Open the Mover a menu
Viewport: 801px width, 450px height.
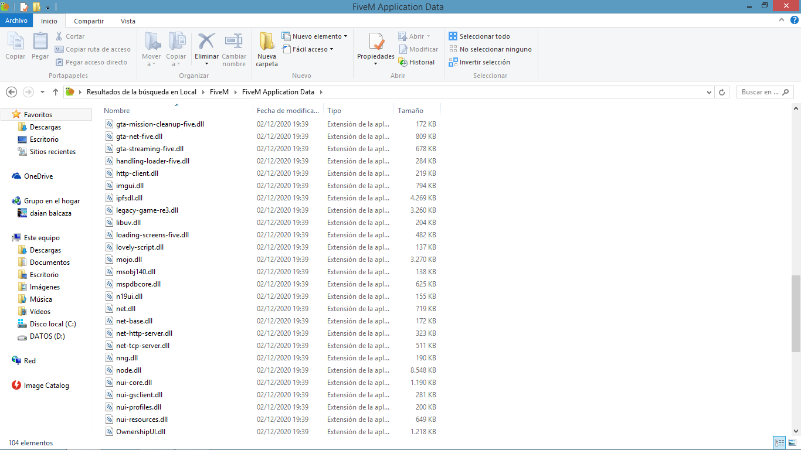(x=151, y=49)
